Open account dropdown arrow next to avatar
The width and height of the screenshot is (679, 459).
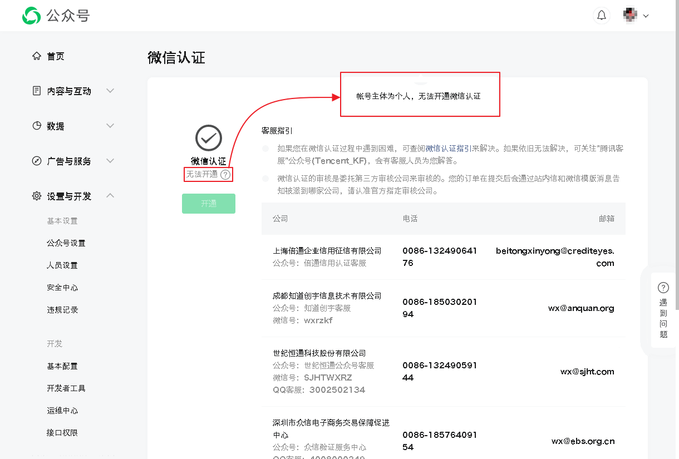pos(646,16)
